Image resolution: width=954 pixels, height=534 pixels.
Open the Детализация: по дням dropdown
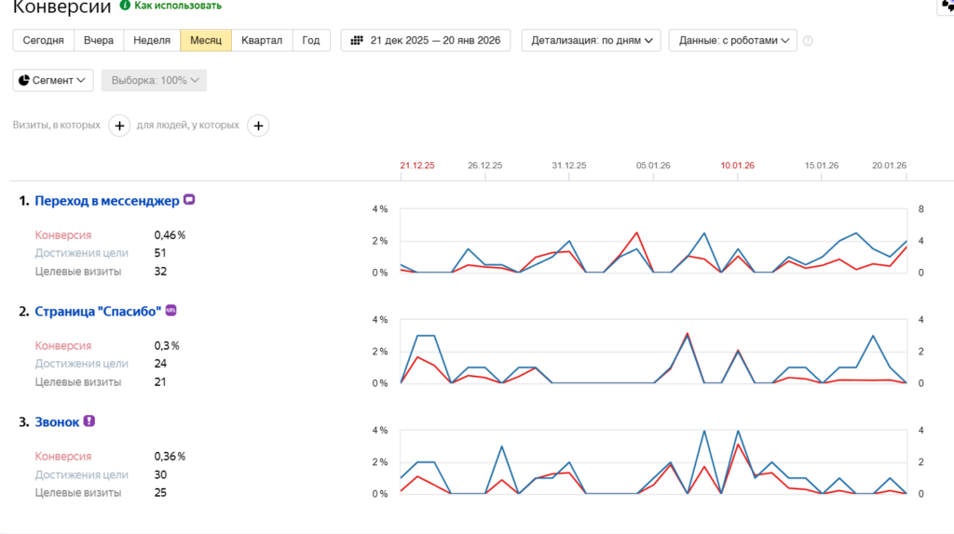click(x=591, y=40)
